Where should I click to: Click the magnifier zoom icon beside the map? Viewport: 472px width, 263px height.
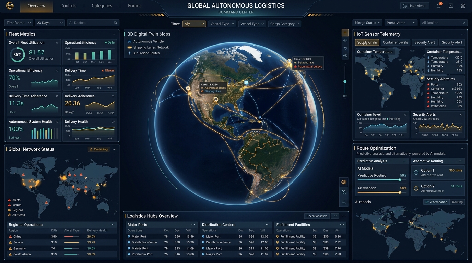344,192
